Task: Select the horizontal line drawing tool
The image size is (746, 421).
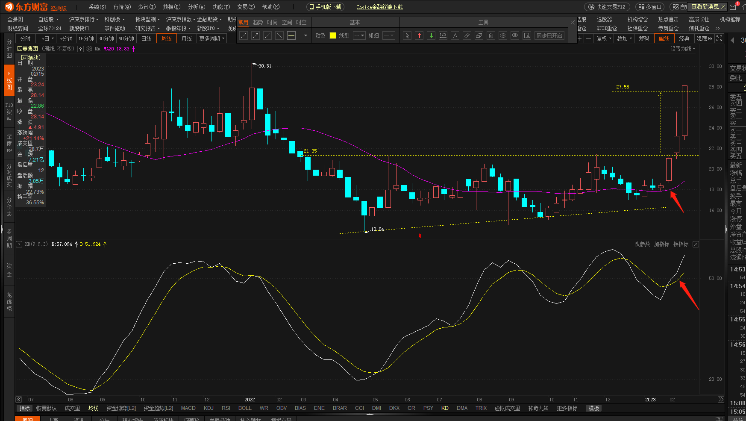Action: pos(291,36)
